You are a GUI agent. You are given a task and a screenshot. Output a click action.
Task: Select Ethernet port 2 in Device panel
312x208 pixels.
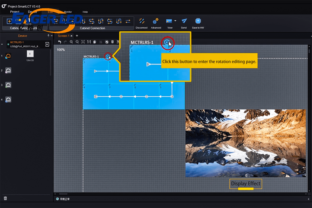[8, 71]
